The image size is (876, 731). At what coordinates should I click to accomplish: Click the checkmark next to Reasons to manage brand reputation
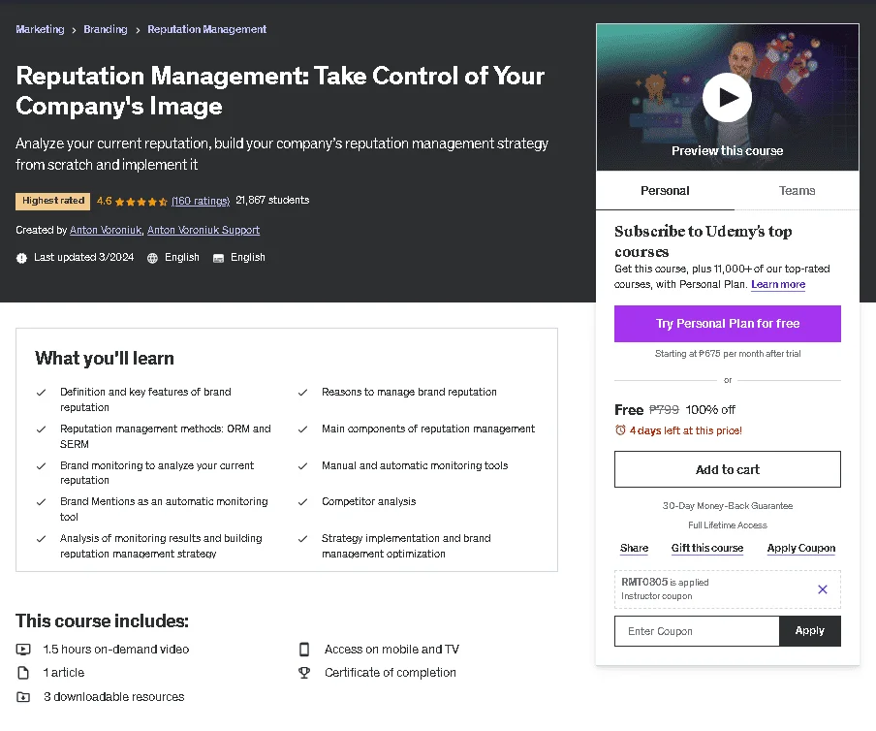pyautogui.click(x=302, y=393)
